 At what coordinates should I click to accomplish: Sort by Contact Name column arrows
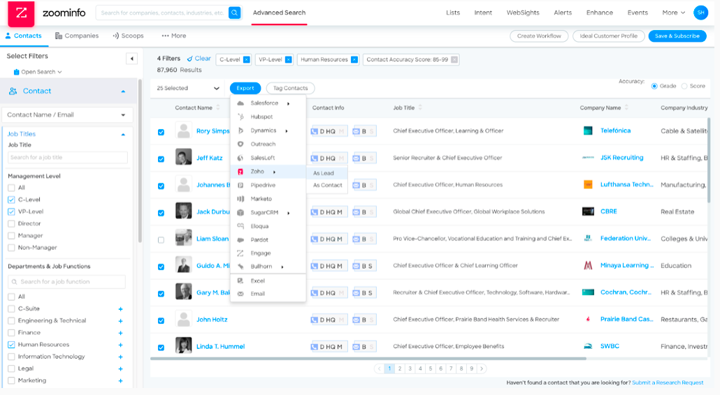(218, 107)
